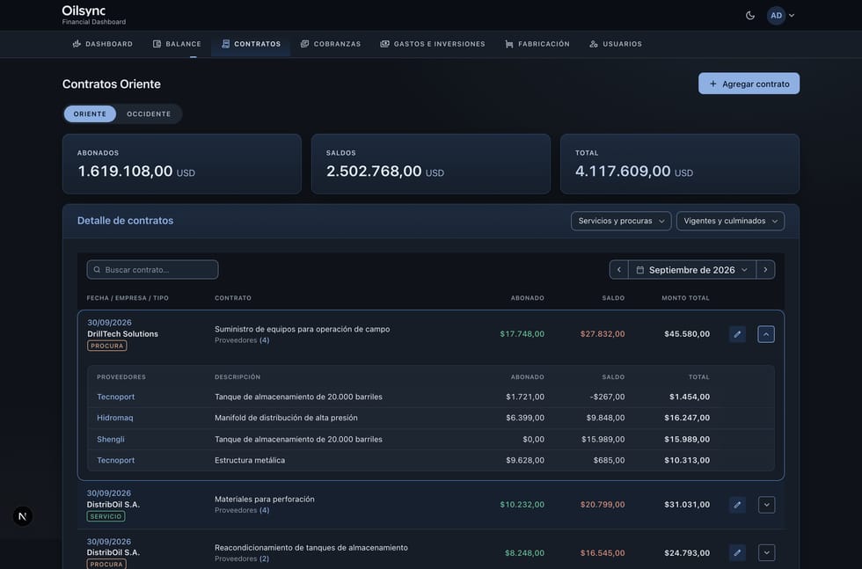Click the PROCURA tag under DrillTech Solutions

pyautogui.click(x=106, y=346)
